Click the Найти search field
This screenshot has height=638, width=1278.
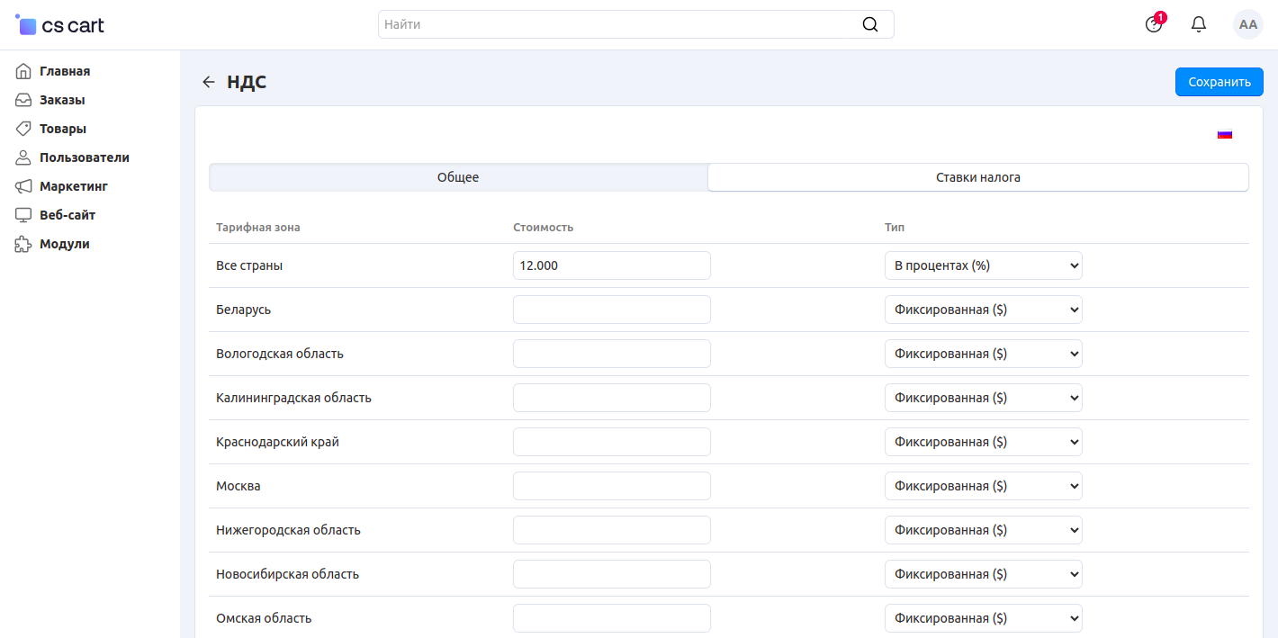[x=616, y=24]
